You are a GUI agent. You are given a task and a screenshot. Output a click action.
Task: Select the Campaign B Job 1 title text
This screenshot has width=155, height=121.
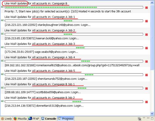(40, 84)
